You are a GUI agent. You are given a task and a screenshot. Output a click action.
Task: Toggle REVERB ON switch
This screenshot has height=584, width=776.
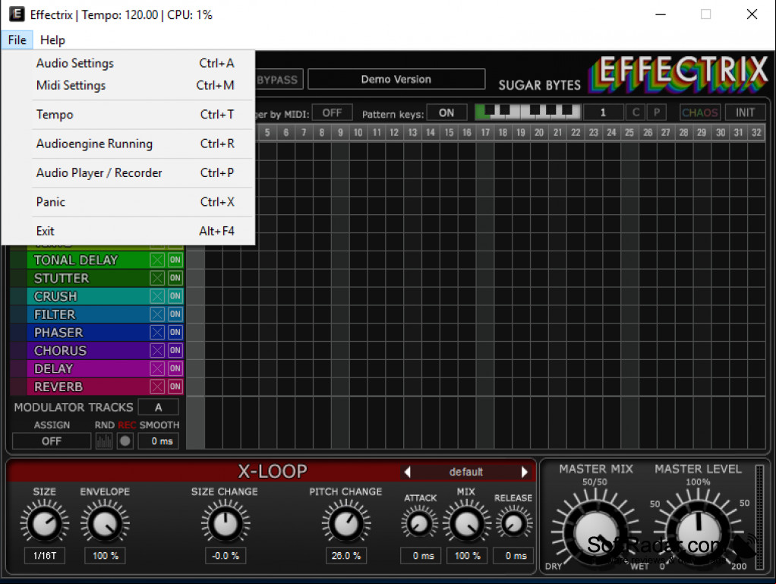pyautogui.click(x=175, y=387)
